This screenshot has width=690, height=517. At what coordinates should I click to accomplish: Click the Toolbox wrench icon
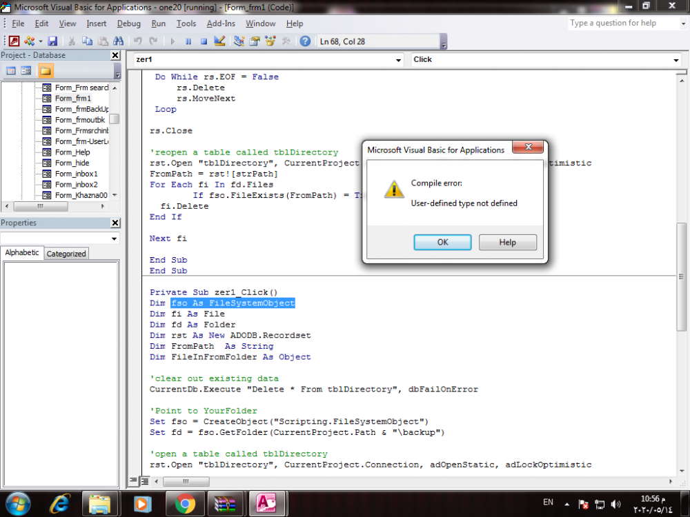pos(286,41)
